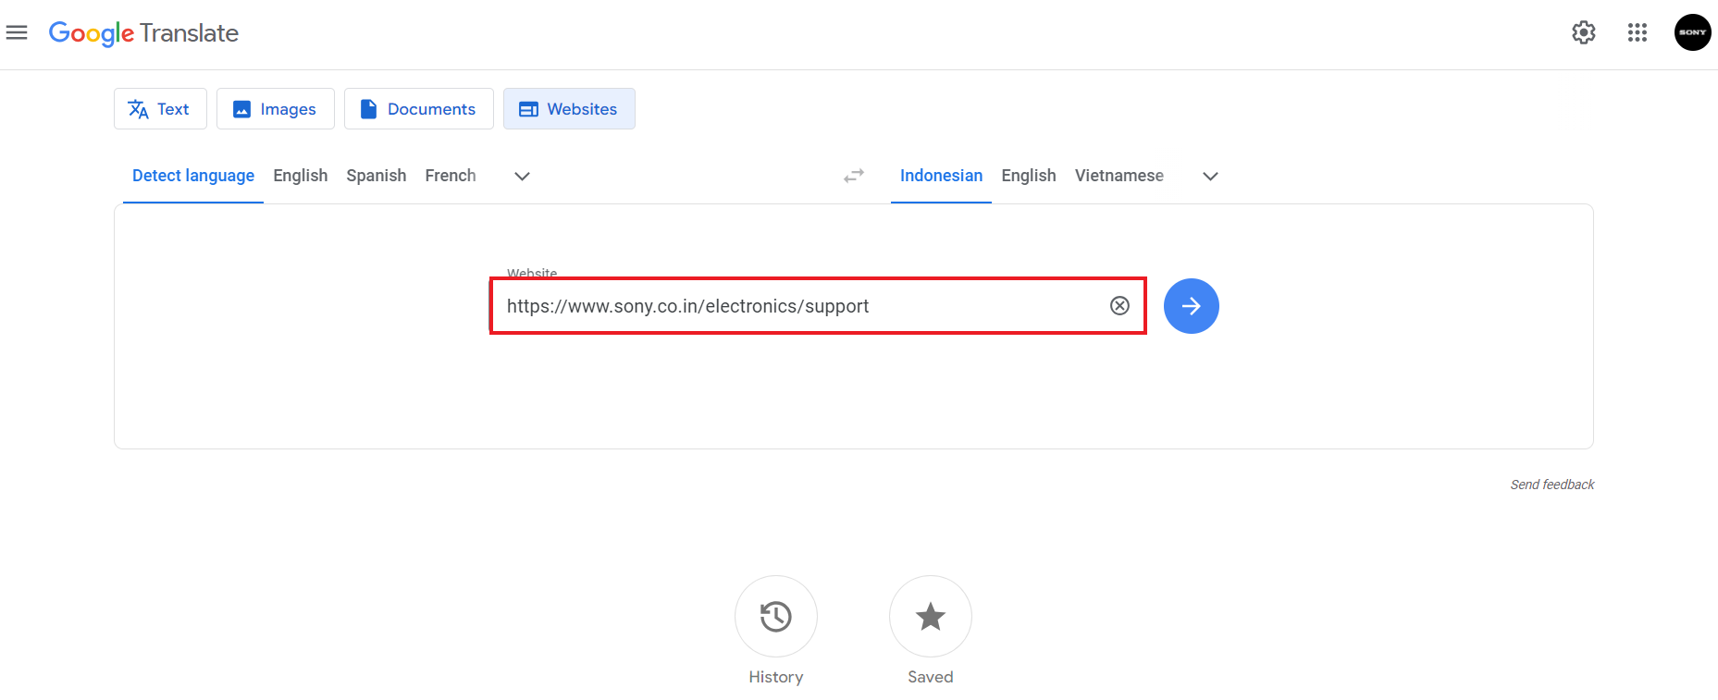
Task: Select Detect language as source
Action: 193,176
